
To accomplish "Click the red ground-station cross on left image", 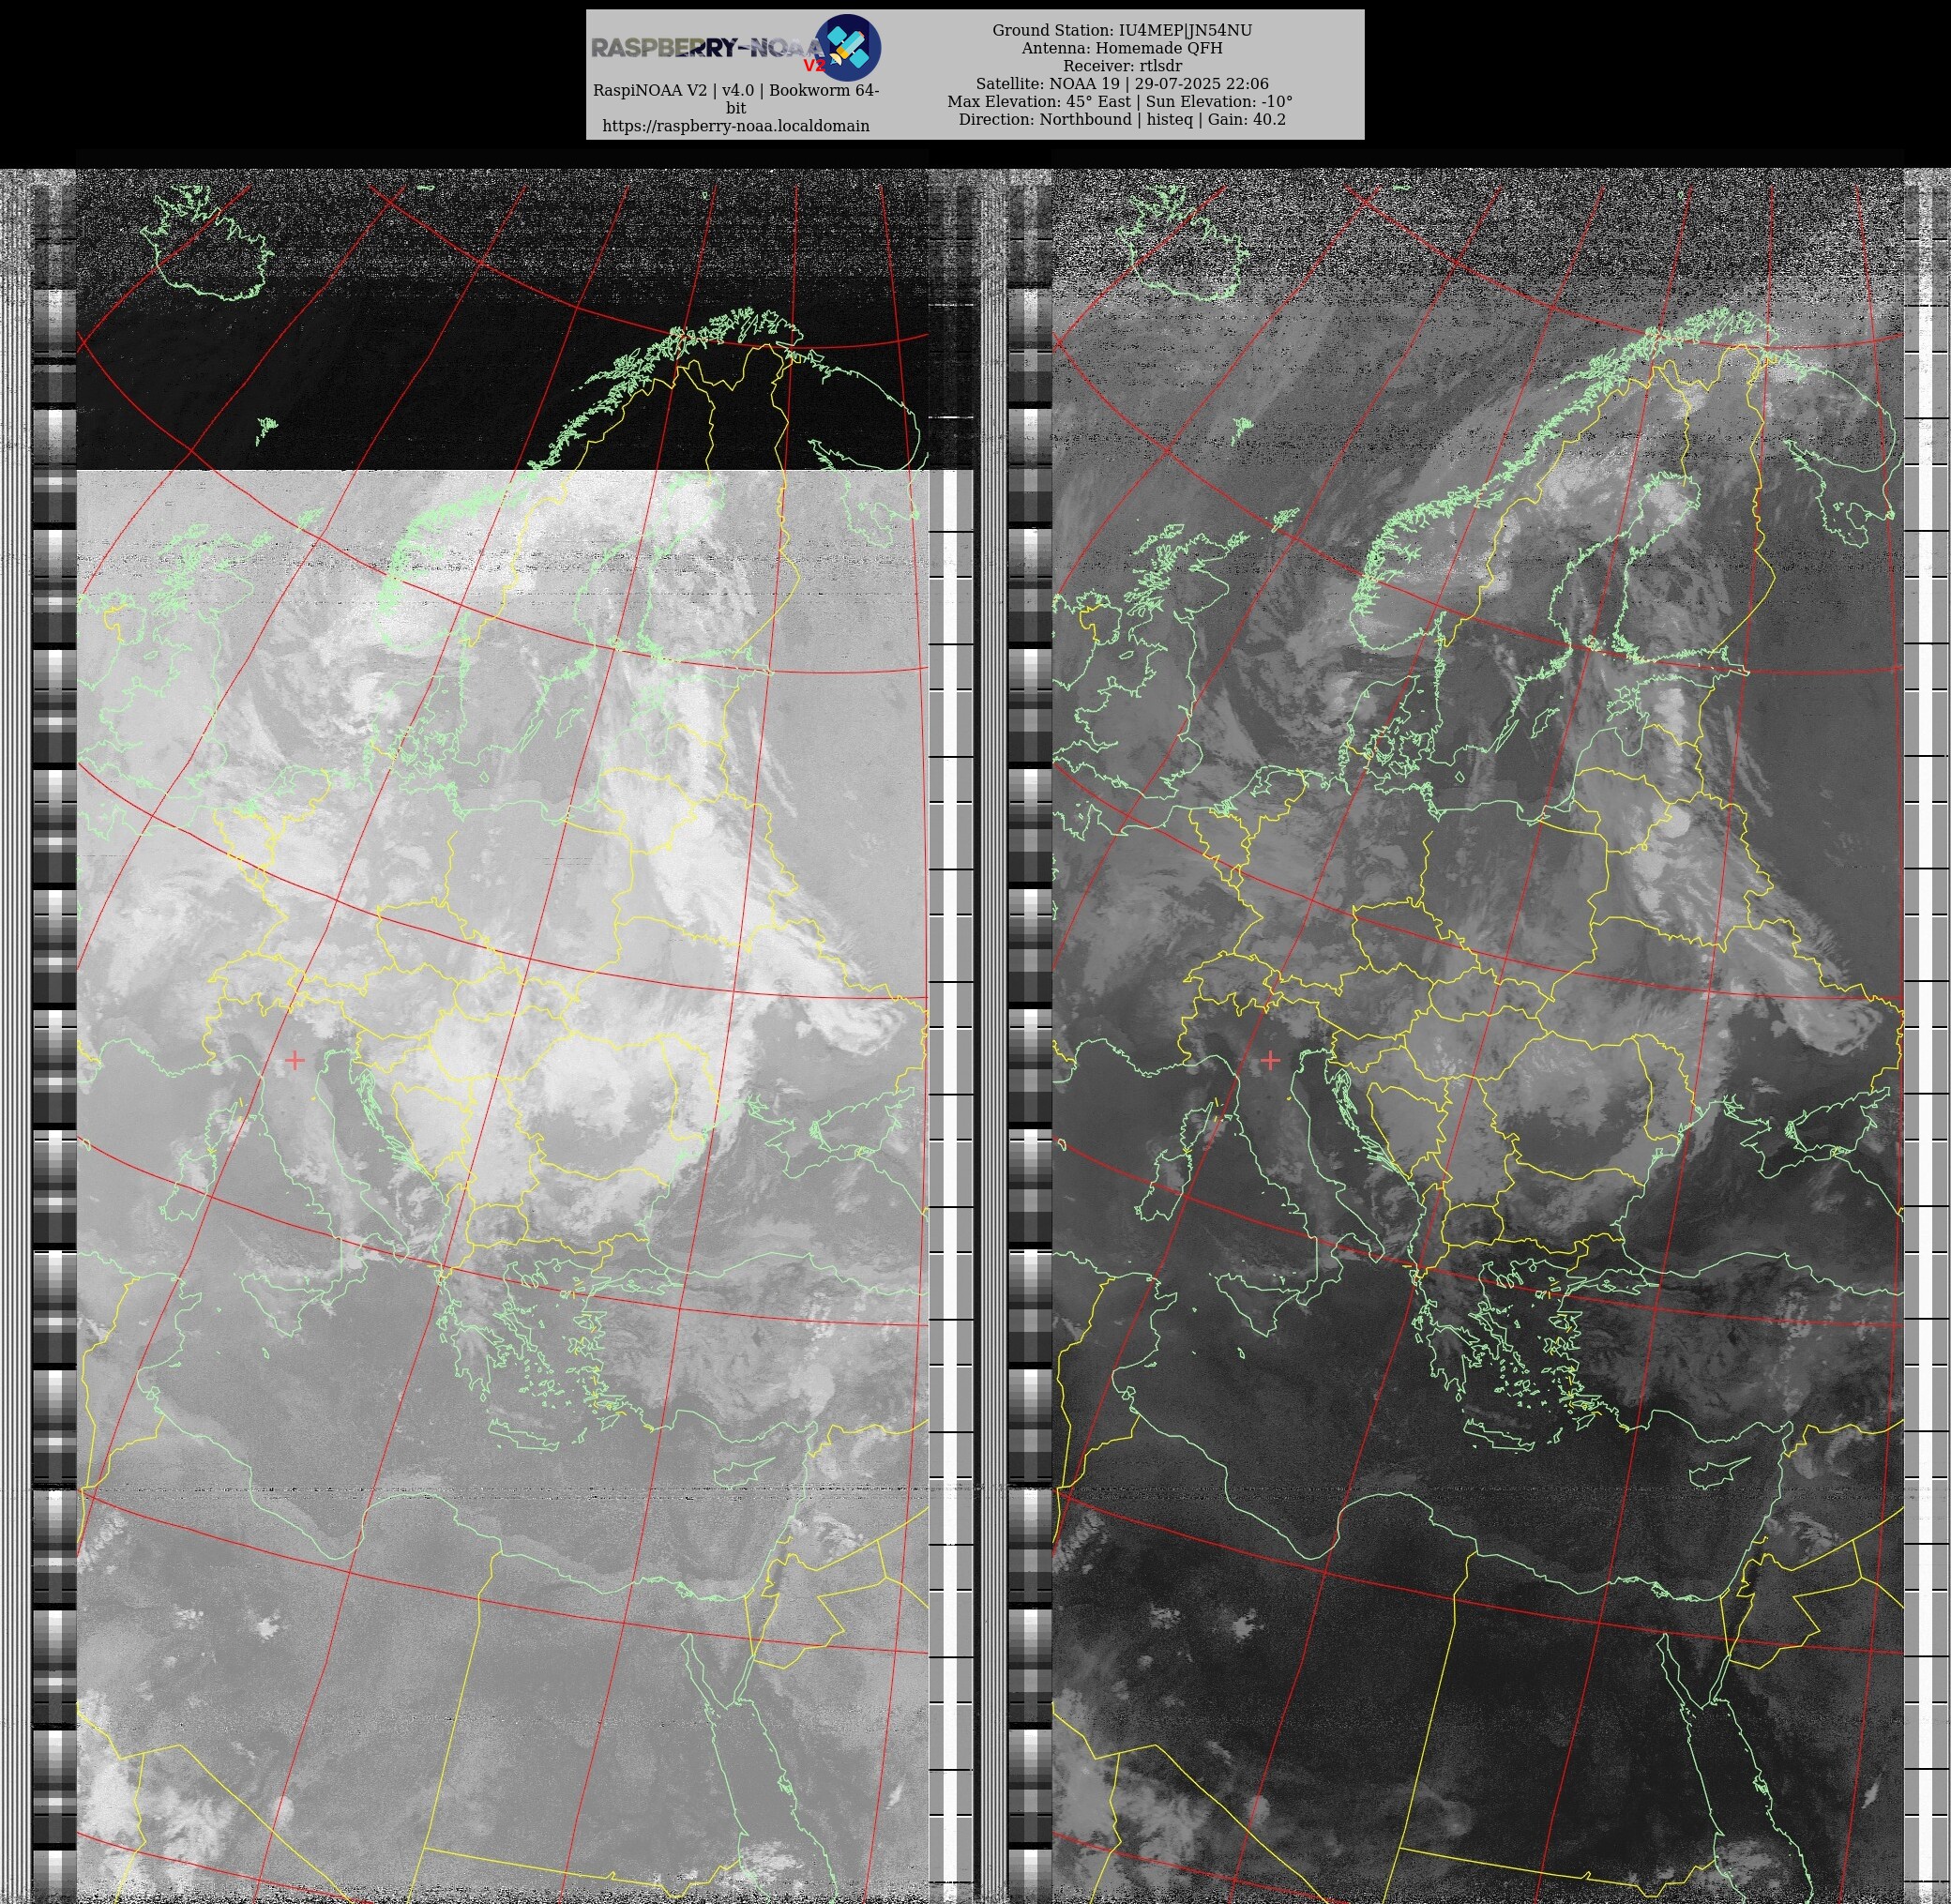I will (x=295, y=1060).
